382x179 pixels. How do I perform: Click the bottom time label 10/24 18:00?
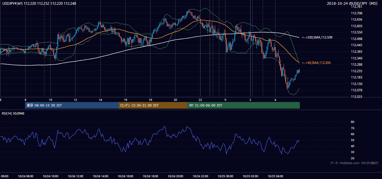coord(150,176)
